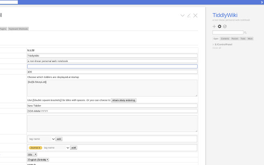Open control panel gear icon in sidebar
Screen dimensions: 264x165
tap(219, 26)
